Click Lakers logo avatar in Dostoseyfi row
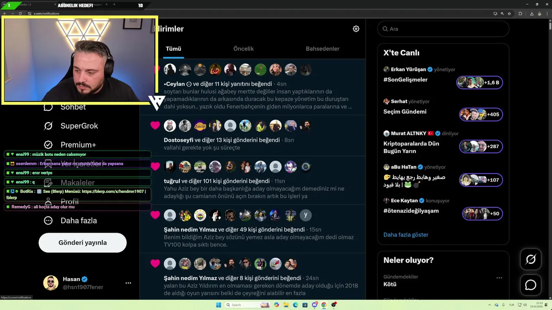This screenshot has width=552, height=310. (x=200, y=126)
